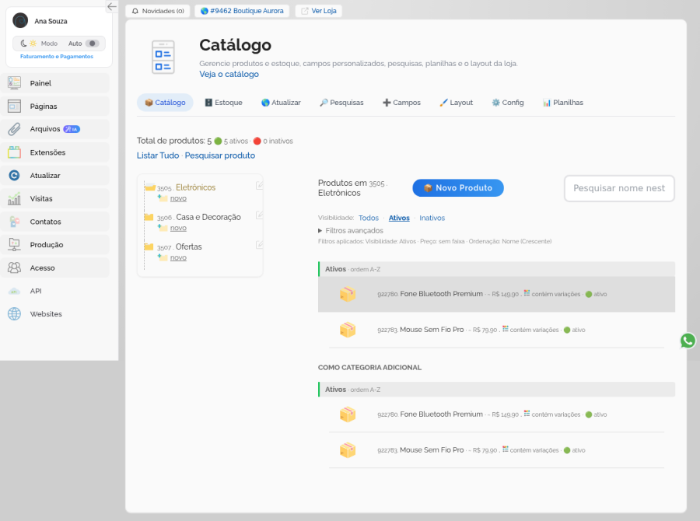Click IA badge next to Arquivos
This screenshot has height=521, width=700.
pos(72,129)
